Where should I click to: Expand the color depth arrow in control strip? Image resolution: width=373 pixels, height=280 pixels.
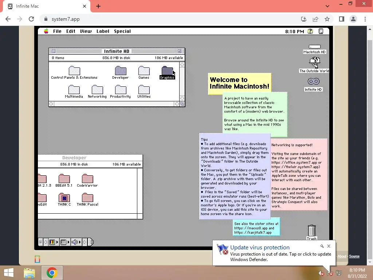pos(57,242)
